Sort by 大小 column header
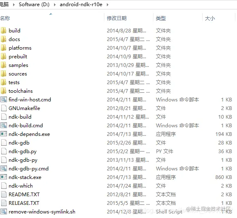Screen dimensions: 237x218 click(x=210, y=18)
